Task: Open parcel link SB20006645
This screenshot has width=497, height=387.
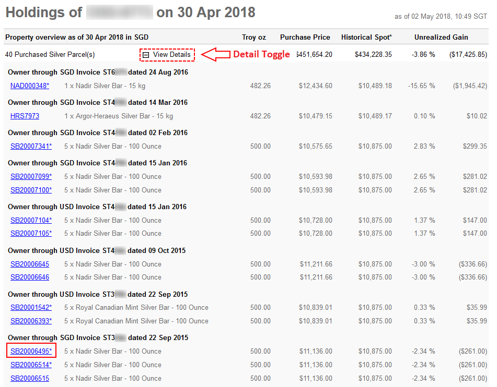Action: pyautogui.click(x=30, y=264)
